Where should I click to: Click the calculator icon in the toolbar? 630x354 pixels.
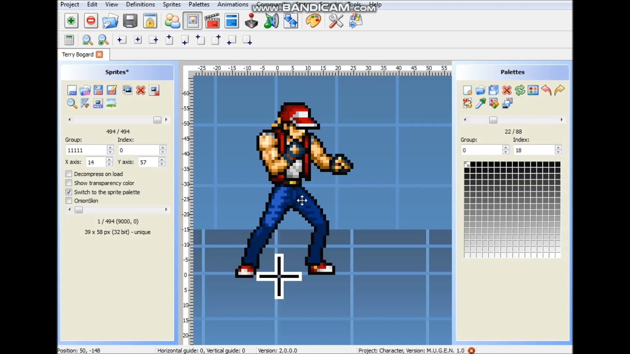[x=69, y=40]
